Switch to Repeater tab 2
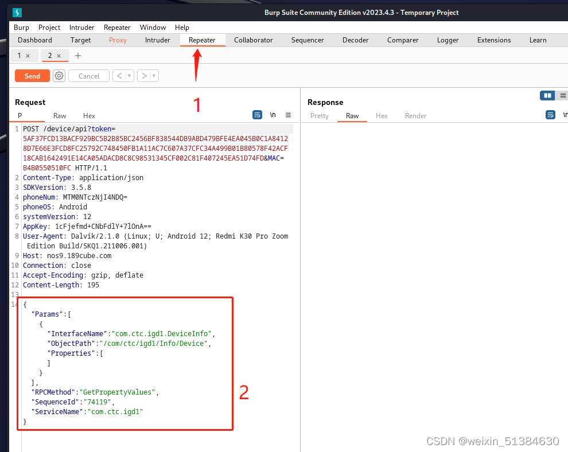 [x=50, y=56]
